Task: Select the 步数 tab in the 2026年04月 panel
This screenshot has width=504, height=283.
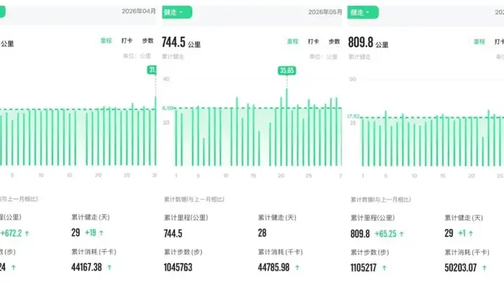Action: click(148, 41)
